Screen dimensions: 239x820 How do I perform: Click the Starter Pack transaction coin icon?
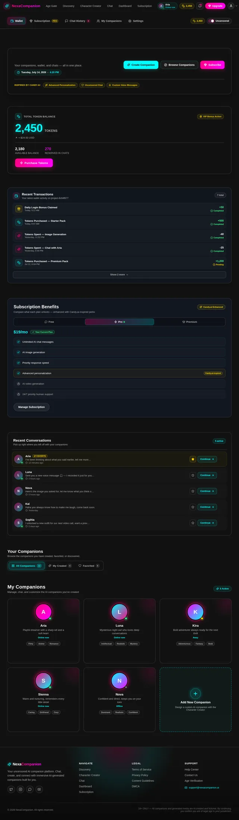pos(18,222)
